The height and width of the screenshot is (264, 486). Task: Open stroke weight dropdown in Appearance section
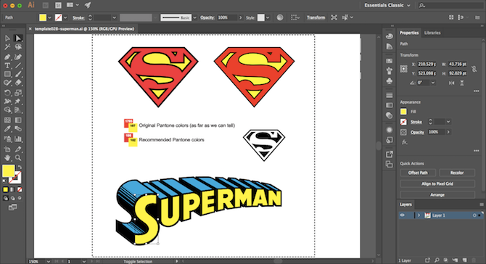pos(448,122)
